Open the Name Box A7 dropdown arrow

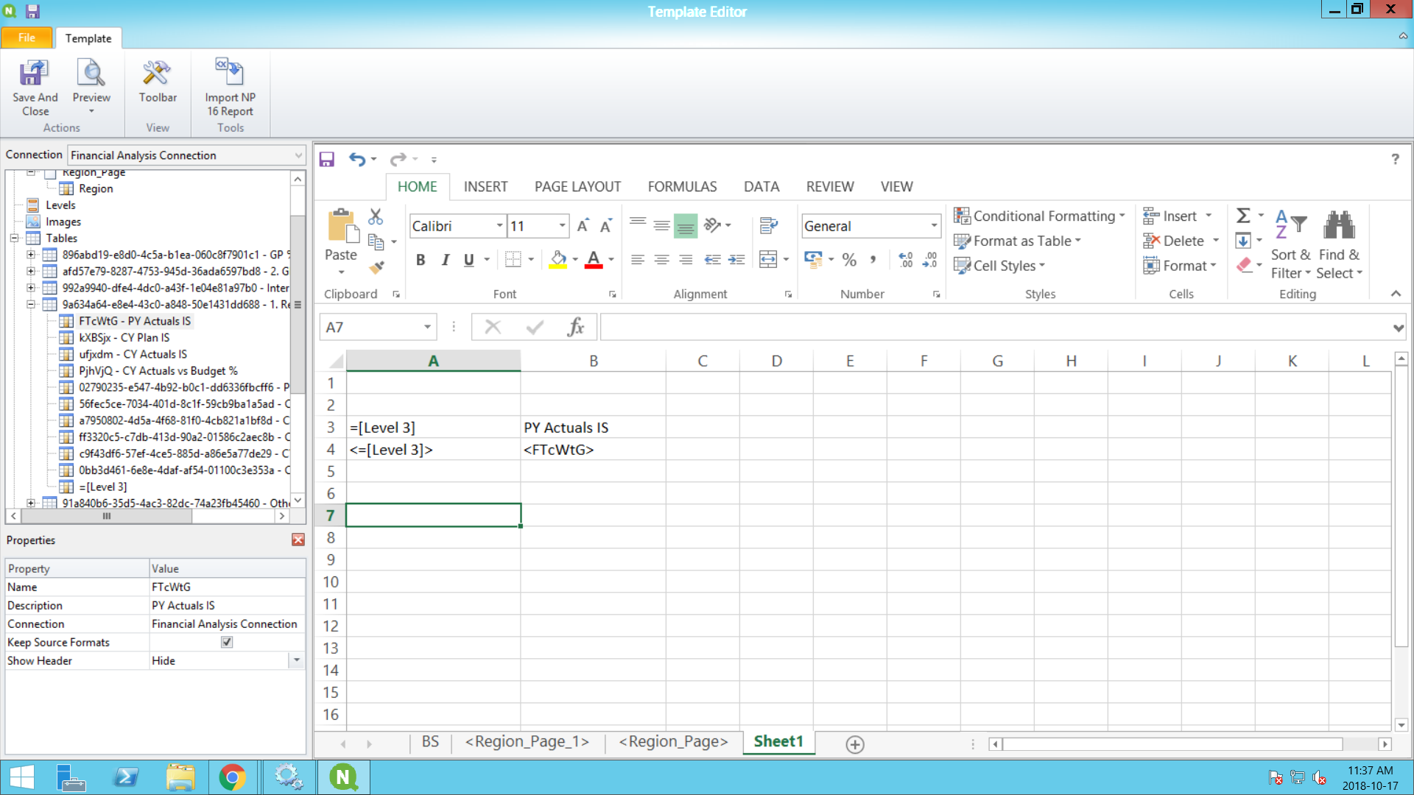(x=427, y=327)
